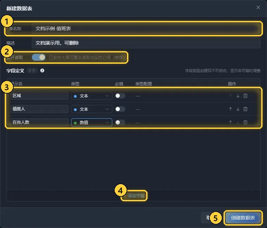Screen dimensions: 267x228
Task: Click the 必填 column header
Action: click(119, 84)
